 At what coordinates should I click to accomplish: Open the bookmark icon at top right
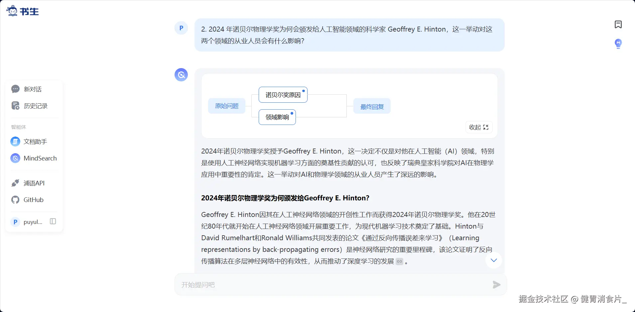[x=618, y=24]
